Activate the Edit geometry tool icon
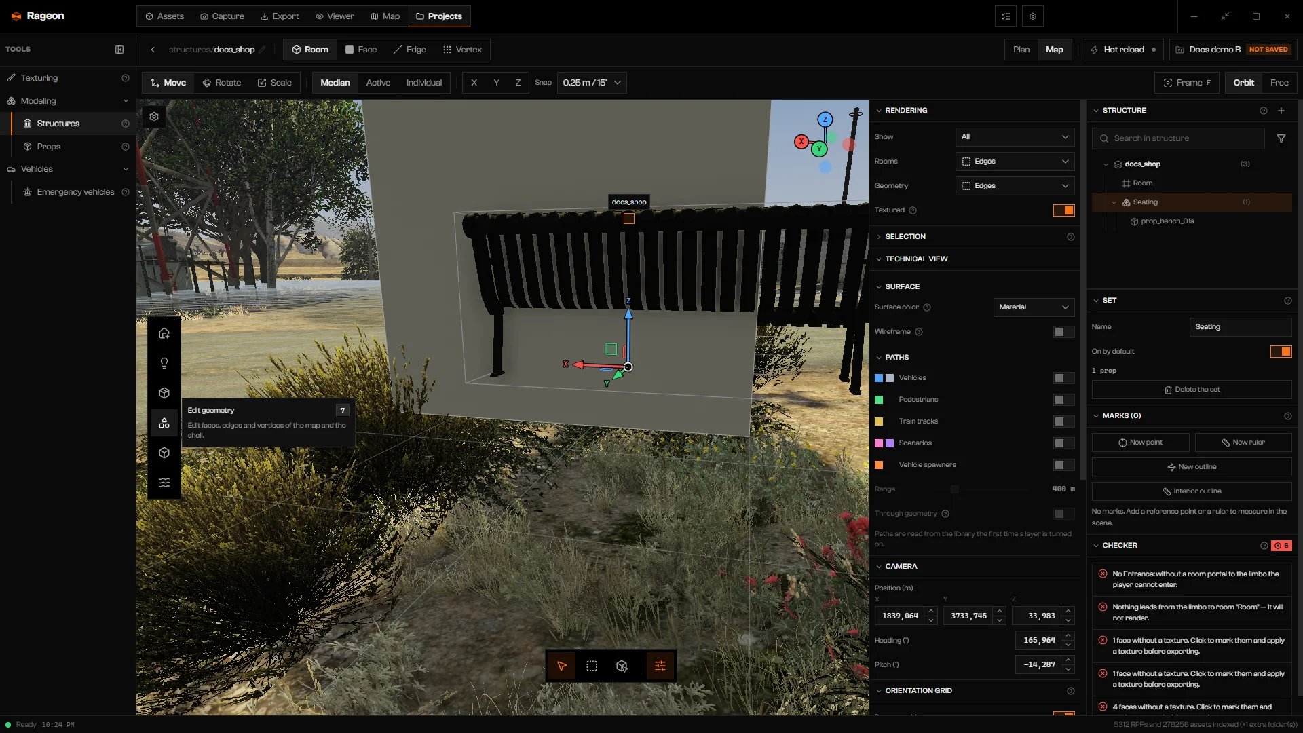The height and width of the screenshot is (733, 1303). pos(164,423)
